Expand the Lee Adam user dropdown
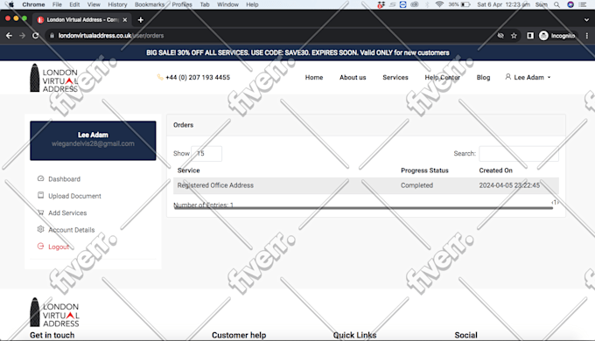595x341 pixels. [528, 77]
